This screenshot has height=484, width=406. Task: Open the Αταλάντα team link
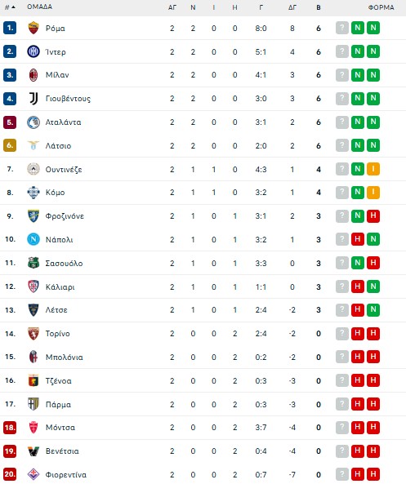[64, 122]
